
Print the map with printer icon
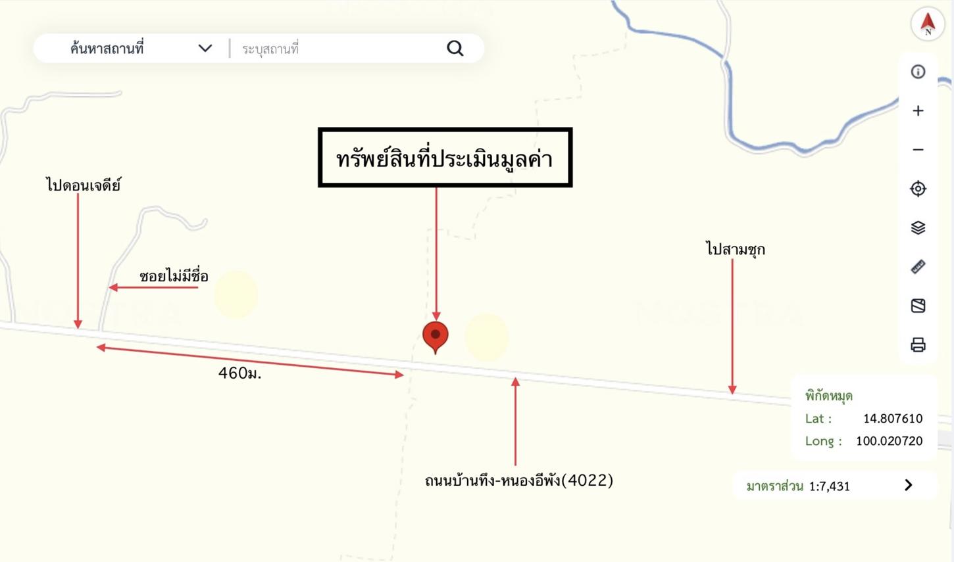pyautogui.click(x=918, y=344)
